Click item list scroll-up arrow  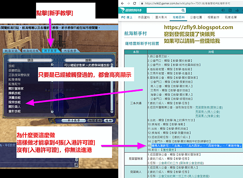click(52, 65)
